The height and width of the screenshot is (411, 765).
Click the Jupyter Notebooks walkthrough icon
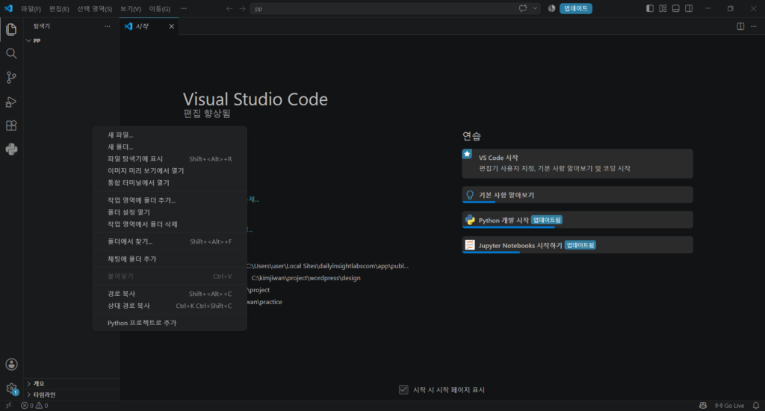(x=470, y=245)
